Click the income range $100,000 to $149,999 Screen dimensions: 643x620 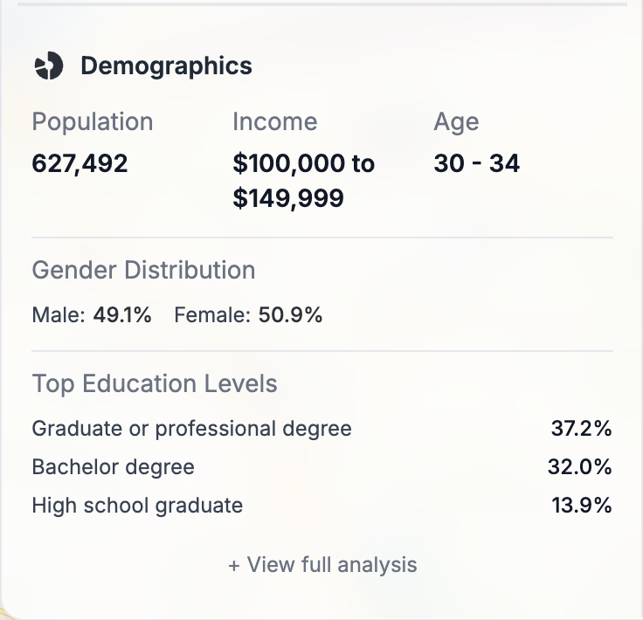[303, 181]
